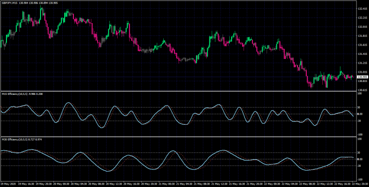Click the 100 scale label in M15 Efficiency panel

pos(359,93)
